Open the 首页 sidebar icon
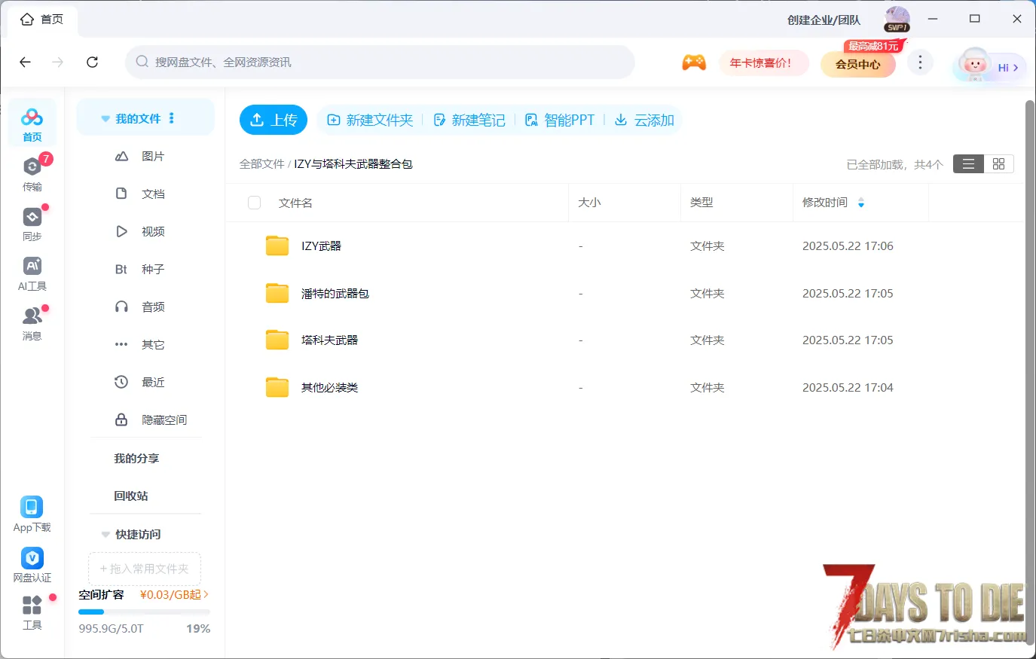The height and width of the screenshot is (659, 1036). 32,123
